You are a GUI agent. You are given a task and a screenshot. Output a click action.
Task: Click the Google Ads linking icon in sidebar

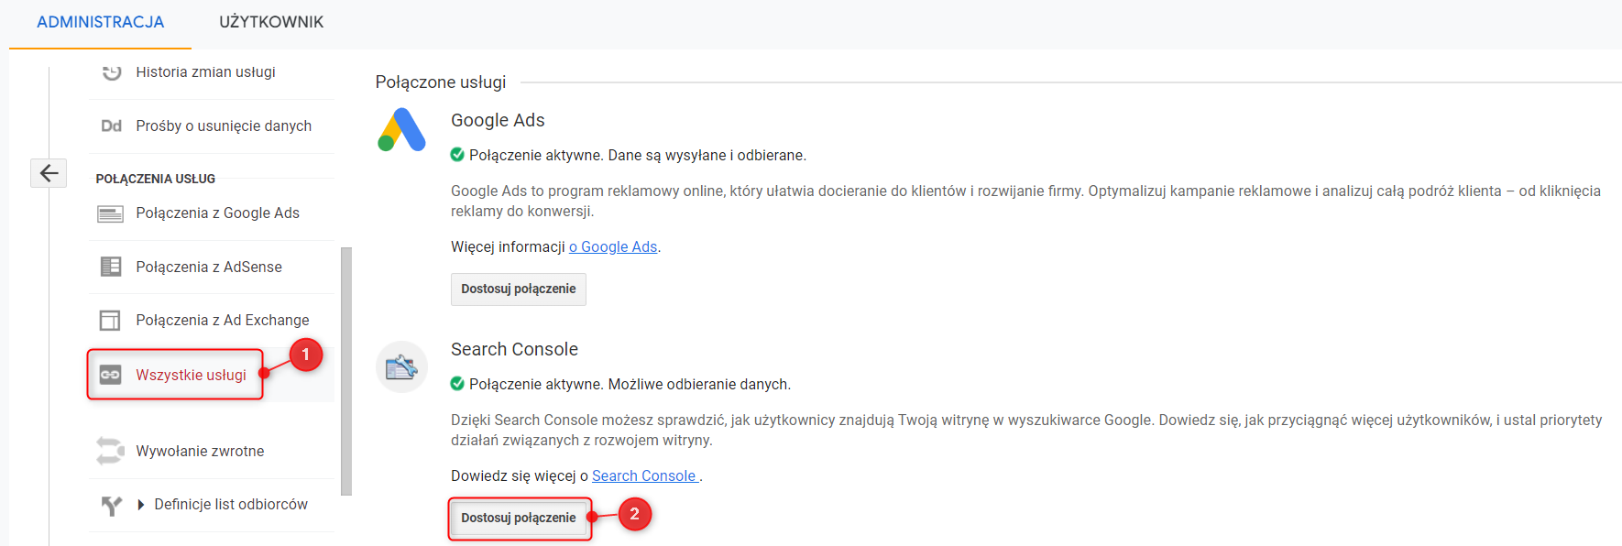[x=110, y=213]
